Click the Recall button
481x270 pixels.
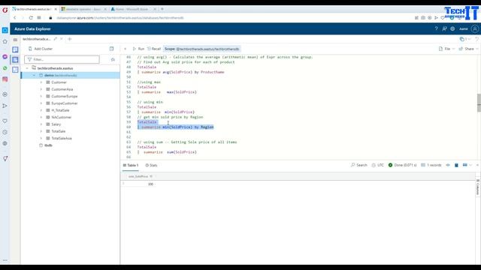point(154,49)
